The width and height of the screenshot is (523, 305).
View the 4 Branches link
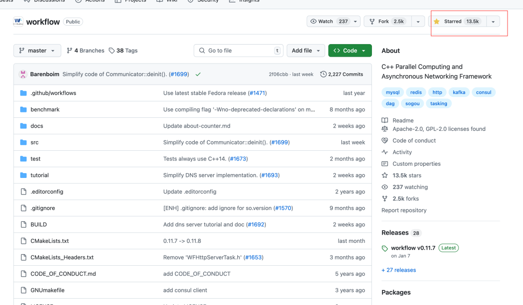pos(85,50)
